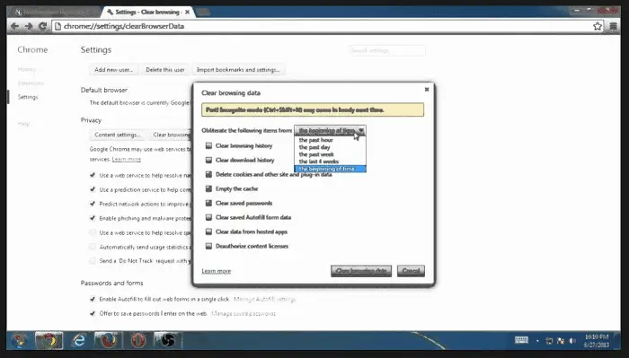Click the browser forward arrow icon
629x358 pixels.
click(29, 26)
